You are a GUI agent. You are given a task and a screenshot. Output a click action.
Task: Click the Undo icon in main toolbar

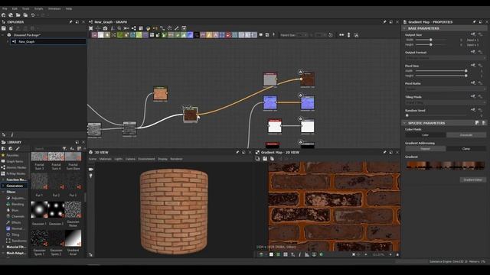tap(33, 15)
